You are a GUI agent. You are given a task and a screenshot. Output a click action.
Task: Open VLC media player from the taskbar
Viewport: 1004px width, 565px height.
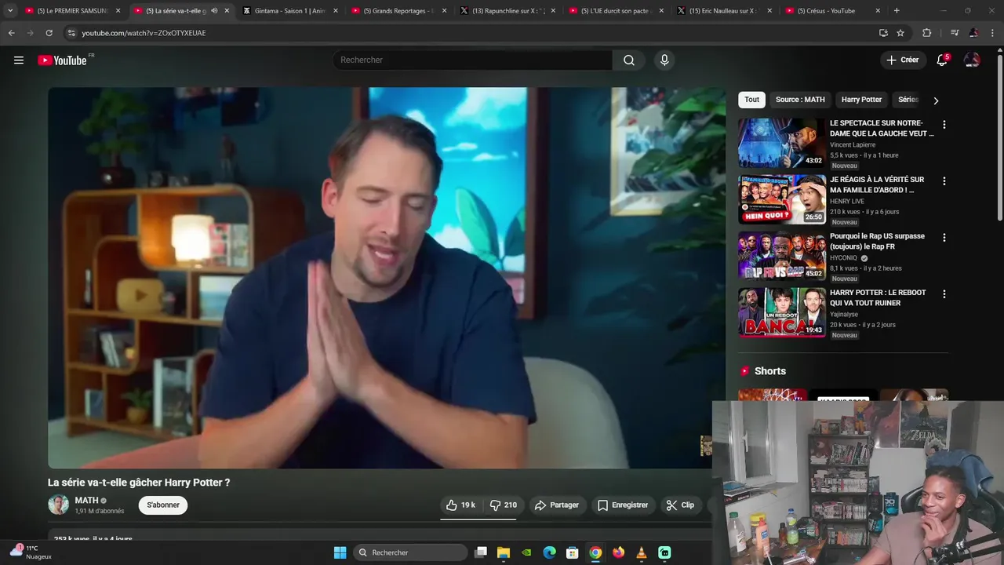[642, 552]
